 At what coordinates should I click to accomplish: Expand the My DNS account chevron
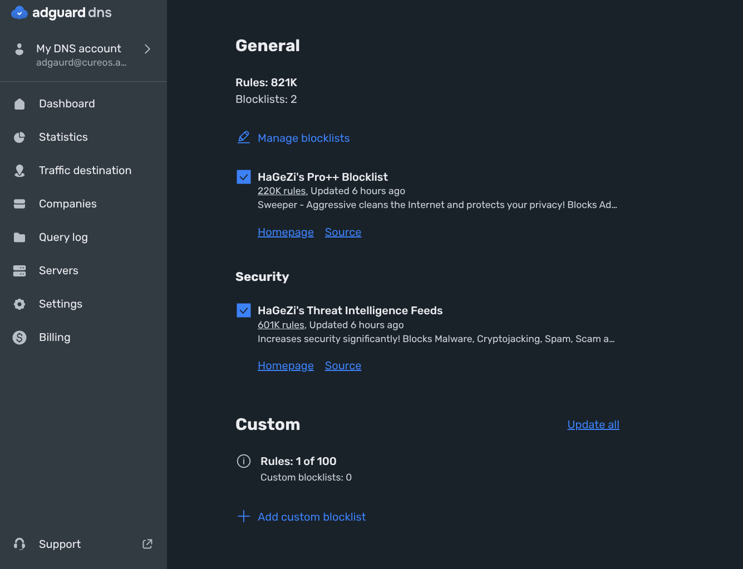[x=147, y=49]
